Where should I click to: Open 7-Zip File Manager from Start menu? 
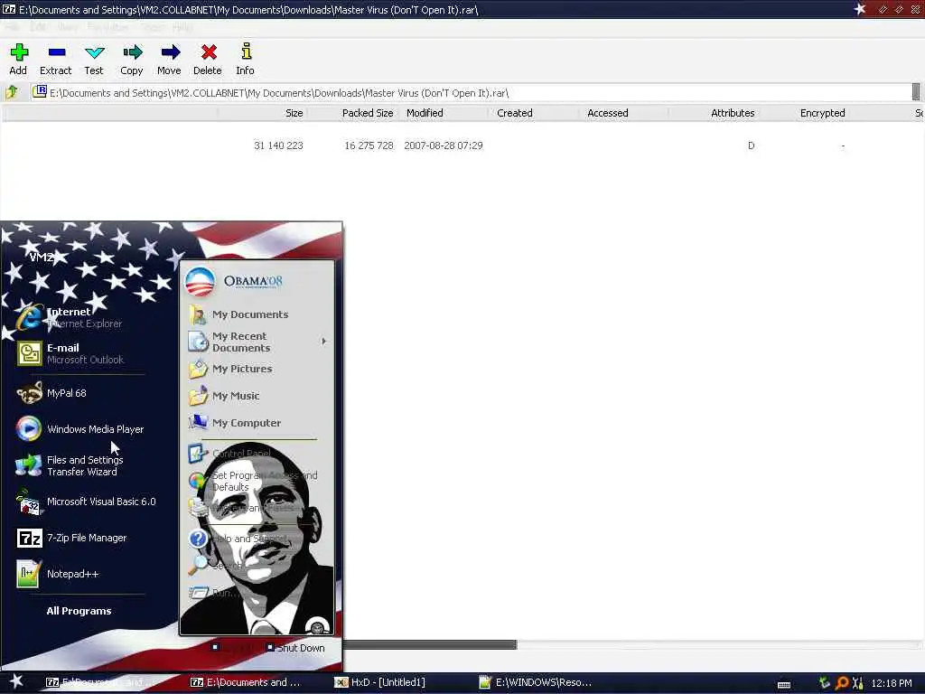pos(82,538)
